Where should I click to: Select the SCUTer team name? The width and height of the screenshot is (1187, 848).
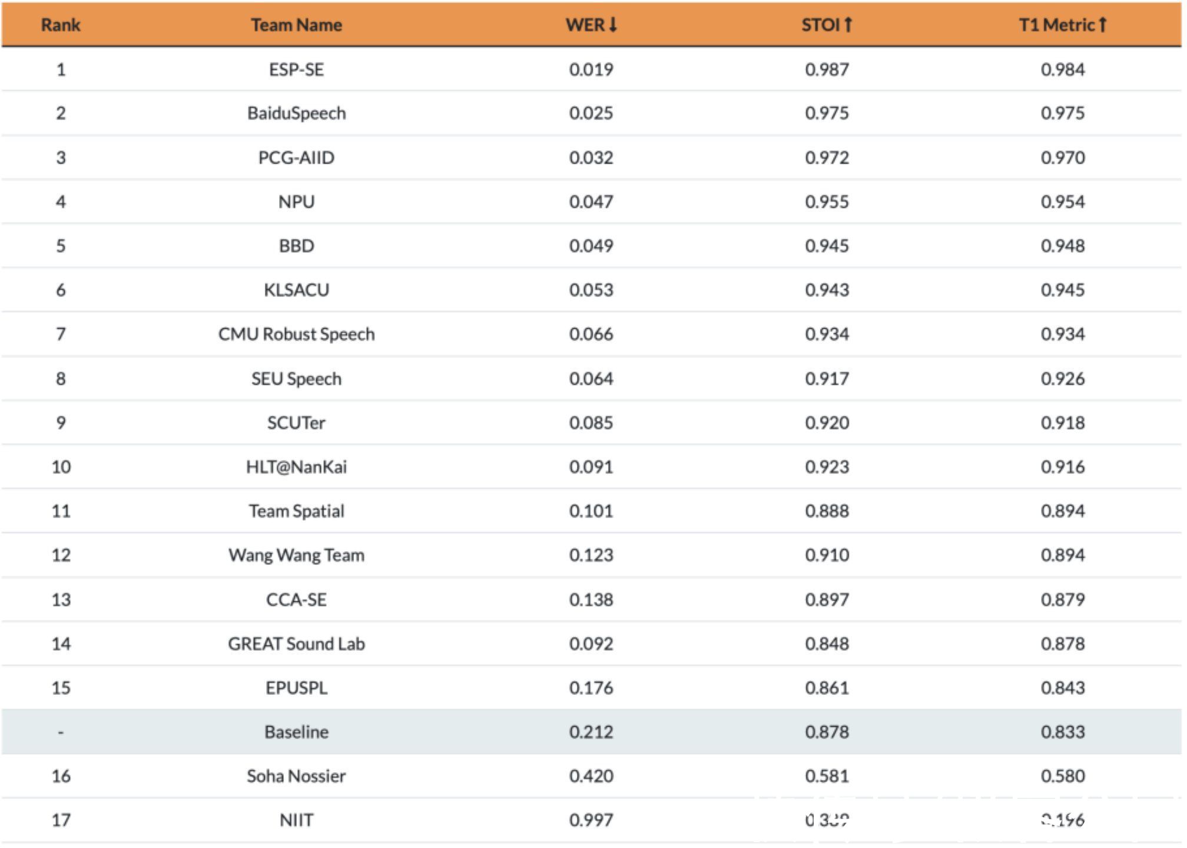[297, 423]
